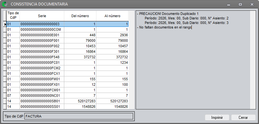Click Del número 155 in FM01 row
Image resolution: width=259 pixels, height=124 pixels.
pos(80,79)
